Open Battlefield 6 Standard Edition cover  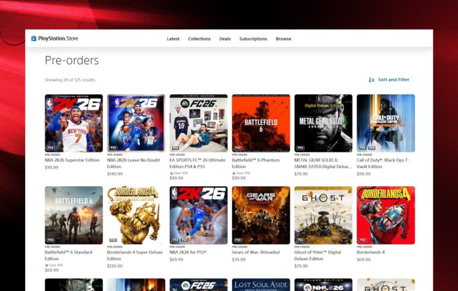[74, 215]
